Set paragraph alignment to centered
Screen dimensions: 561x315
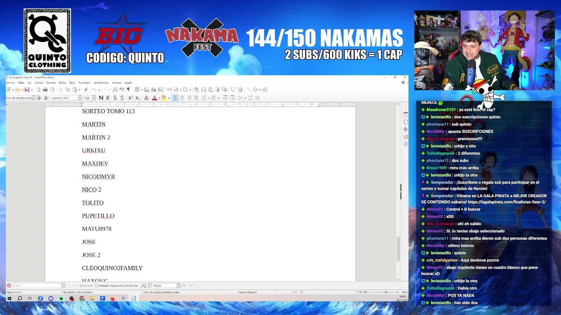point(182,98)
